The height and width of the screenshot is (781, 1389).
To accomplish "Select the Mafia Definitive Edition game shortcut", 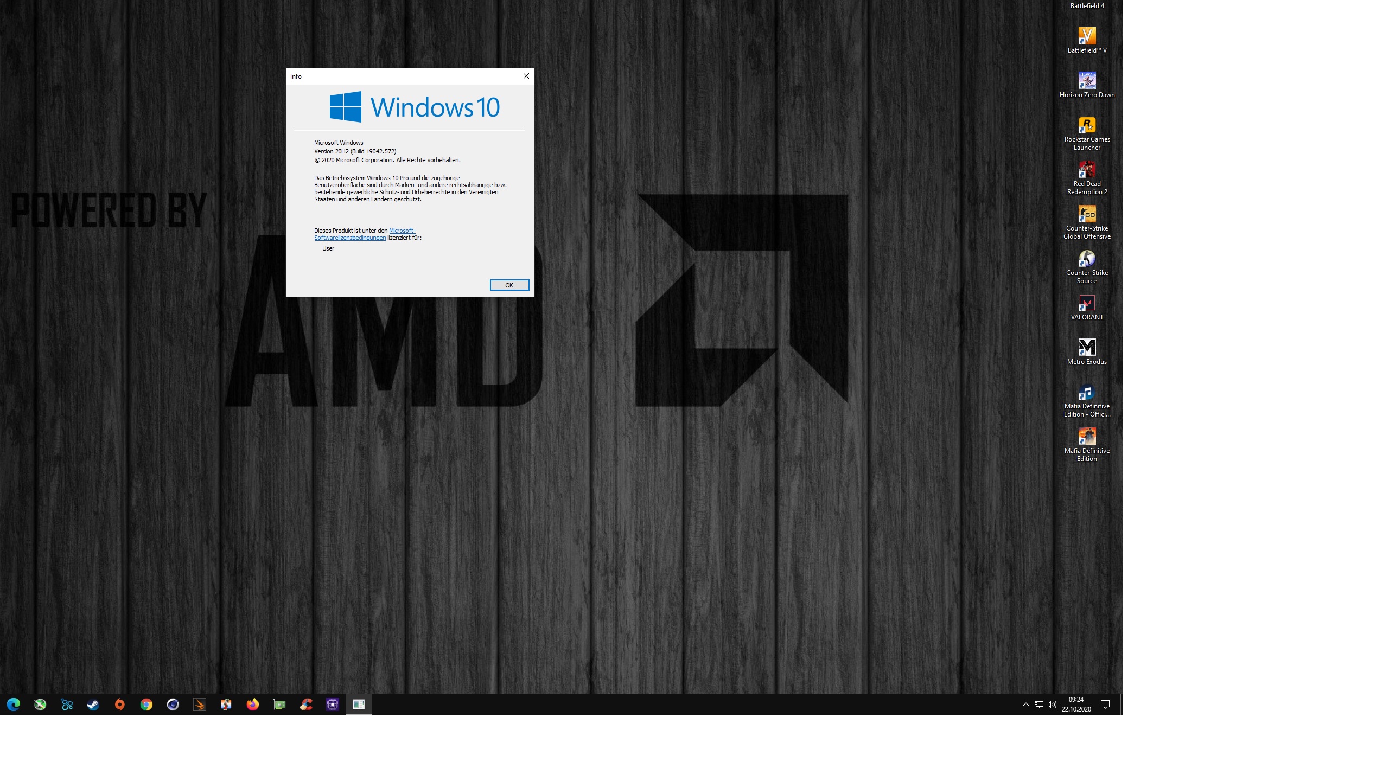I will pyautogui.click(x=1087, y=445).
